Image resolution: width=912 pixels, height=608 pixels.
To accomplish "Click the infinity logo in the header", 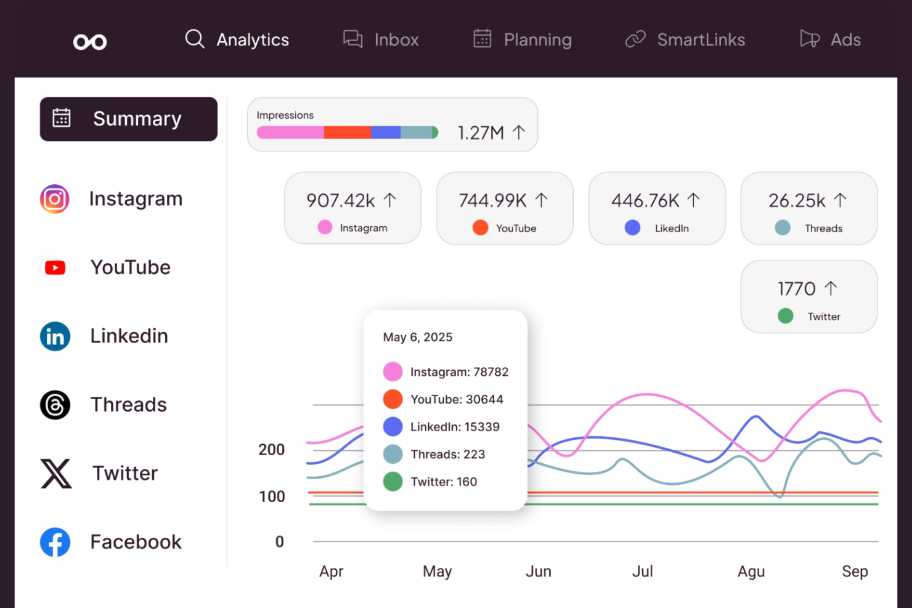I will pos(90,42).
